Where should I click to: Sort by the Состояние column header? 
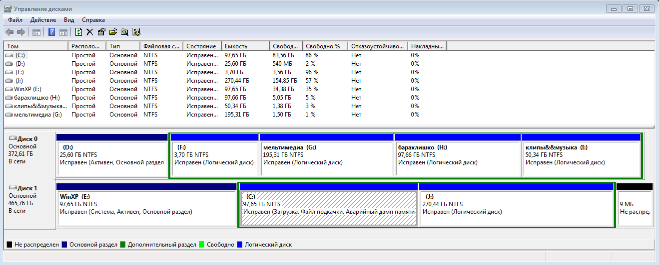[x=202, y=46]
